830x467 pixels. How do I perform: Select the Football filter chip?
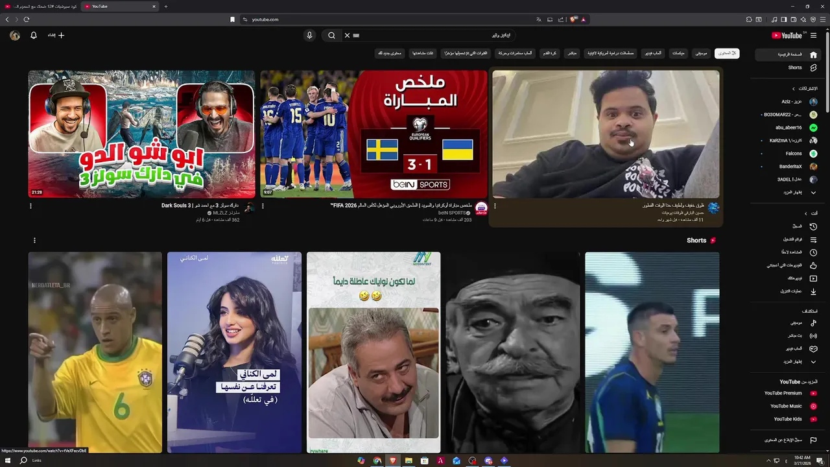point(550,53)
